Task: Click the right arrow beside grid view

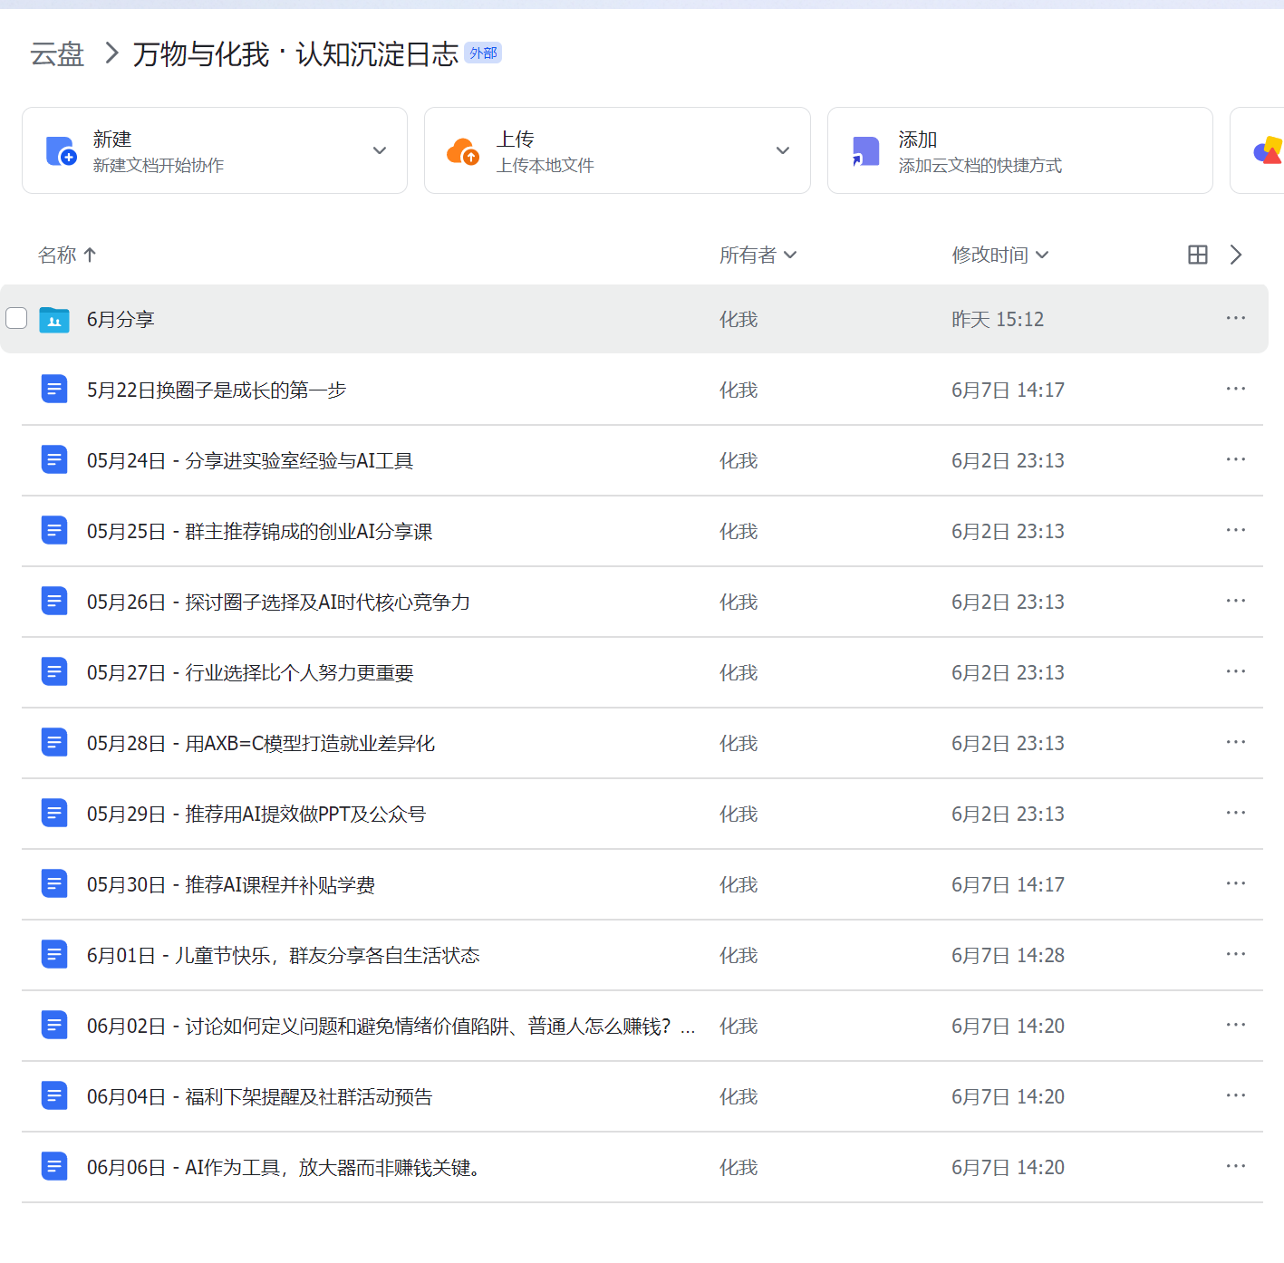Action: (1236, 255)
